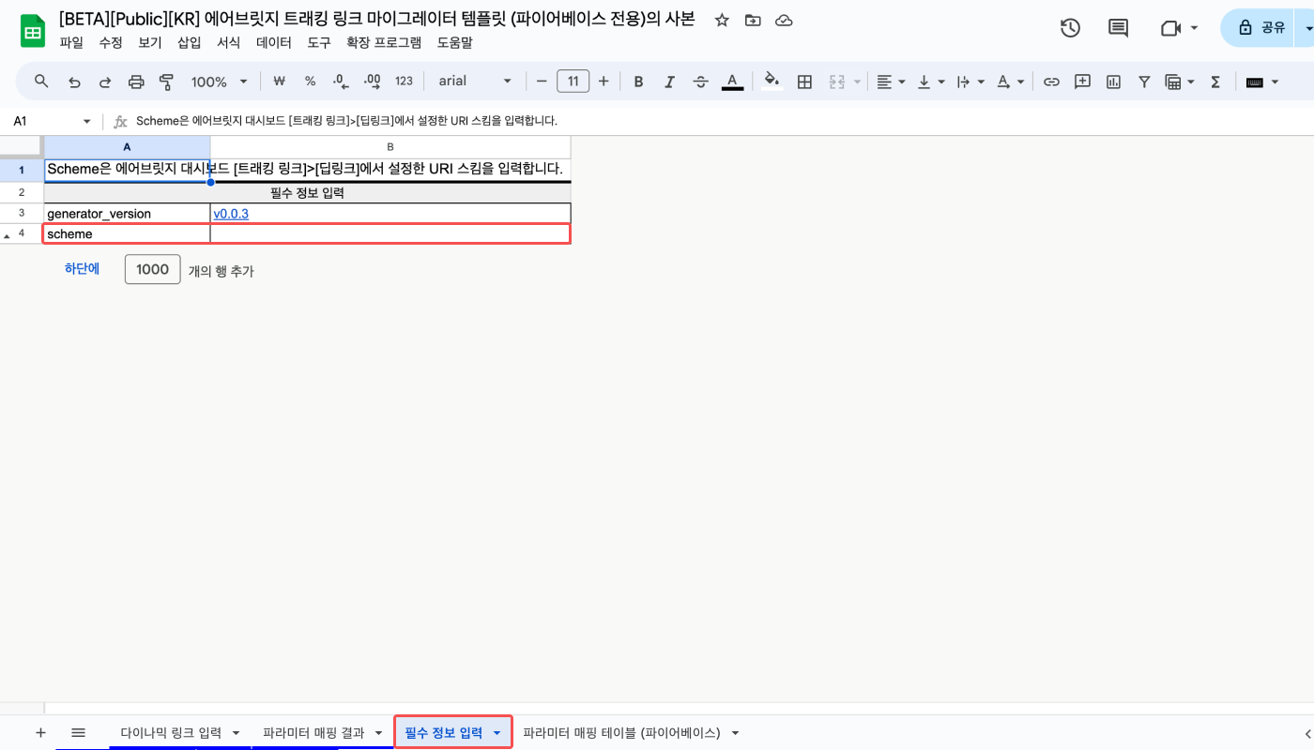1314x750 pixels.
Task: Select column B header
Action: [390, 147]
